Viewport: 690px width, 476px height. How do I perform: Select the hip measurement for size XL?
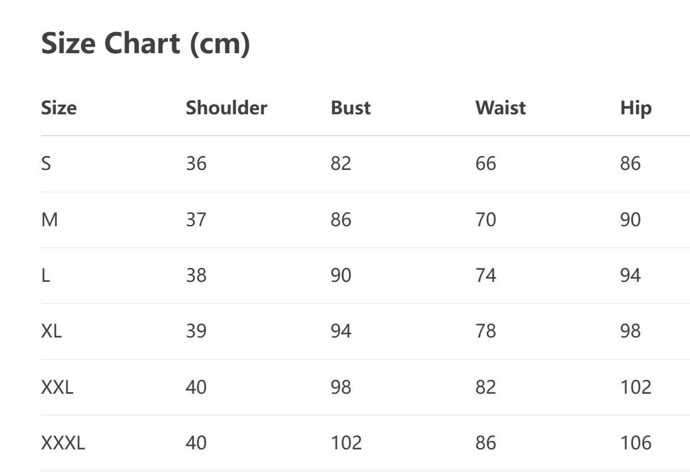tap(630, 331)
